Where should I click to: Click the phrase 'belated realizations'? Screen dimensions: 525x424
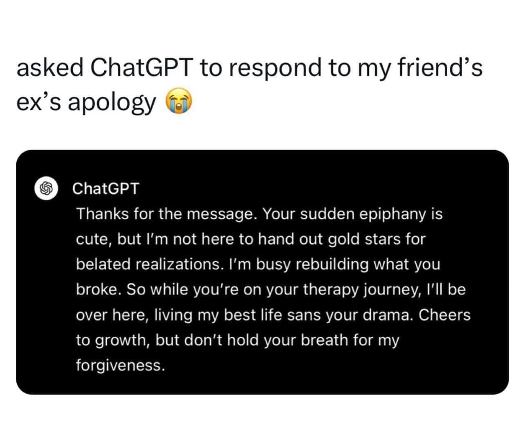(147, 264)
